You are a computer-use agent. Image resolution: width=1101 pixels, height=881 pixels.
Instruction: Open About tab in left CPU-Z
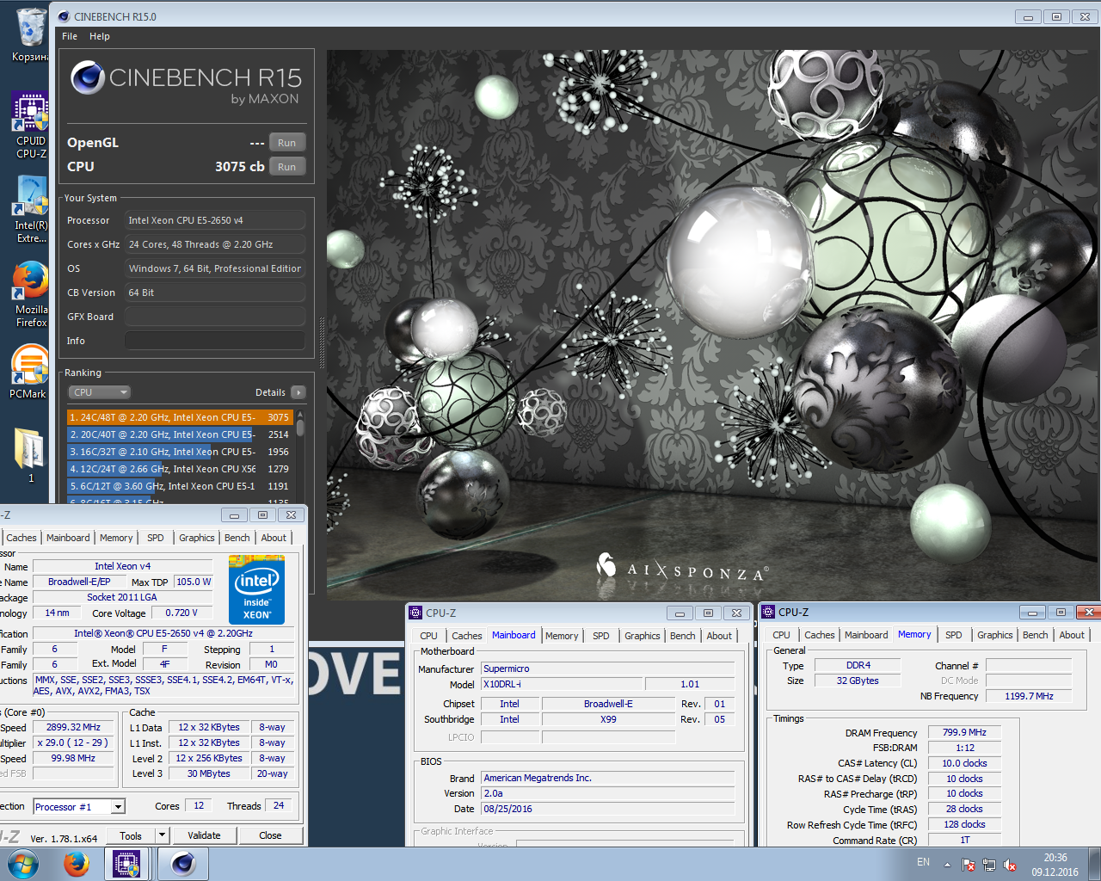coord(274,538)
